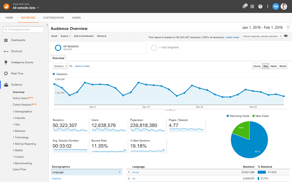This screenshot has height=182, width=292.
Task: Open the notifications bell
Action: click(x=244, y=6)
